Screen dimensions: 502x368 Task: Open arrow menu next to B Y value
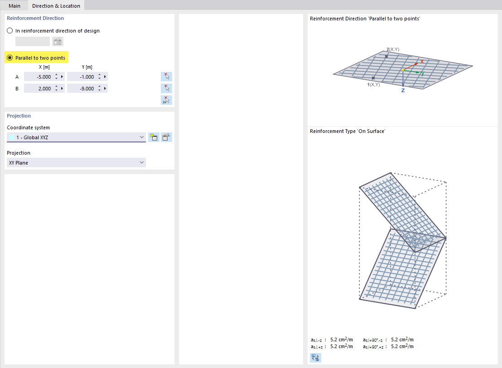(105, 89)
